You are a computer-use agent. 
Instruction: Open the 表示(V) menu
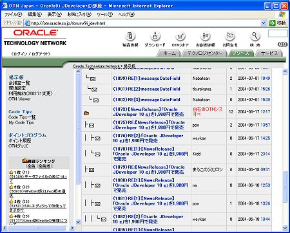[54, 15]
